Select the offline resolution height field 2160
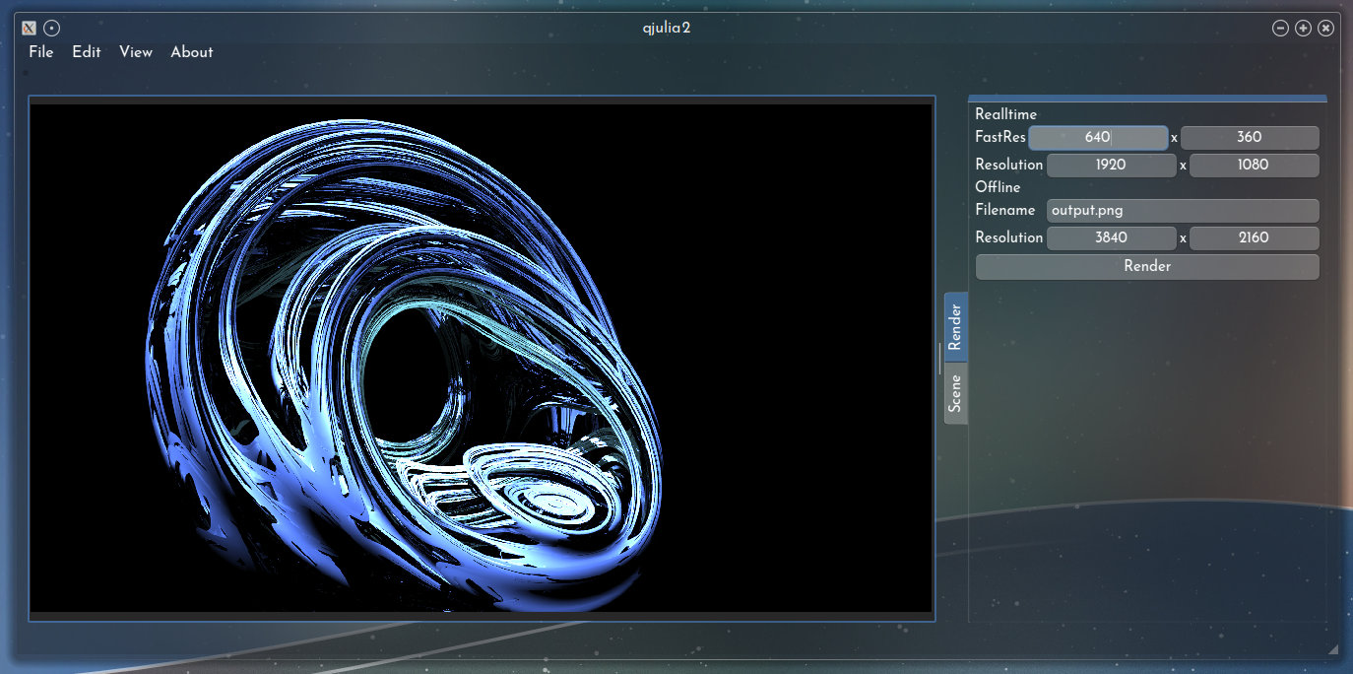The width and height of the screenshot is (1353, 674). (1254, 237)
